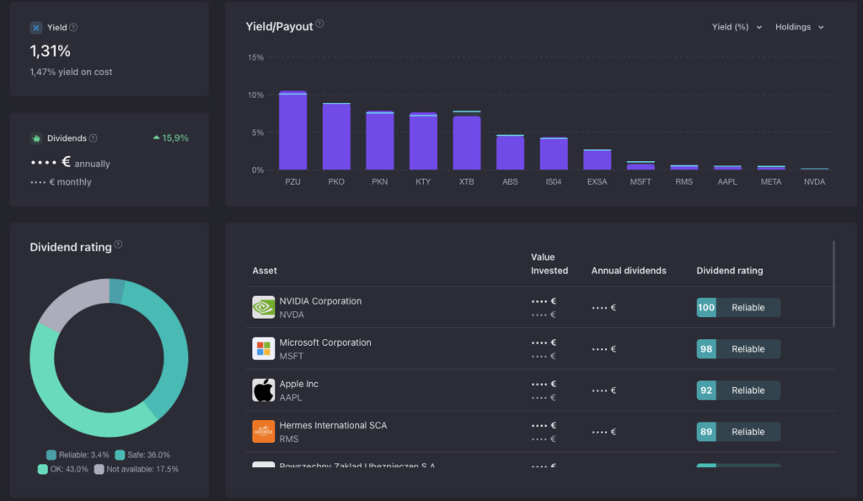Open the Yield/Payout help icon

[319, 24]
